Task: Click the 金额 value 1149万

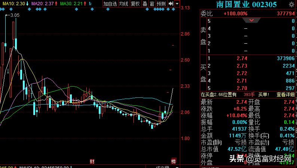Action: tap(238, 136)
